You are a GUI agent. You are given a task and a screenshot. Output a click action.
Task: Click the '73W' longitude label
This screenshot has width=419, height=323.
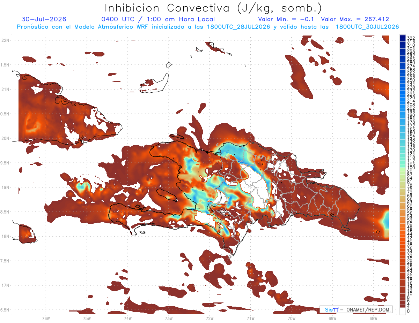[169, 318]
